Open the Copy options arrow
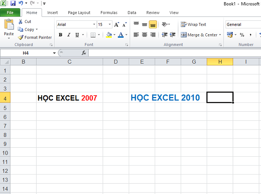The height and width of the screenshot is (194, 261). pyautogui.click(x=37, y=29)
